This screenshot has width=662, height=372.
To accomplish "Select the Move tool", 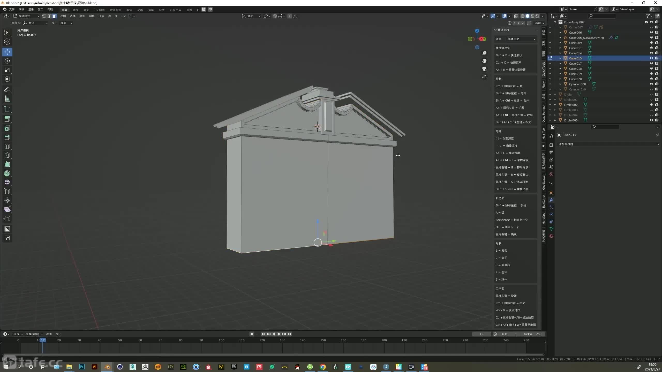I will (x=7, y=52).
